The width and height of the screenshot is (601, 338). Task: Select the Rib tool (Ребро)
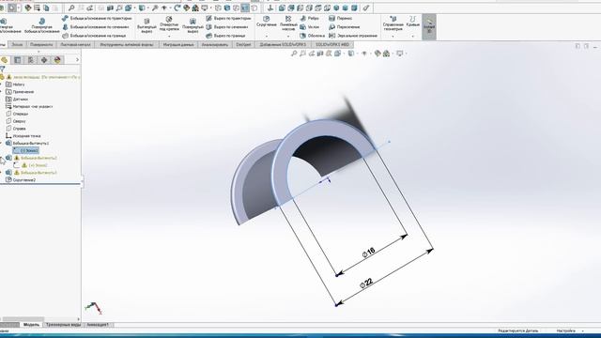pos(309,18)
